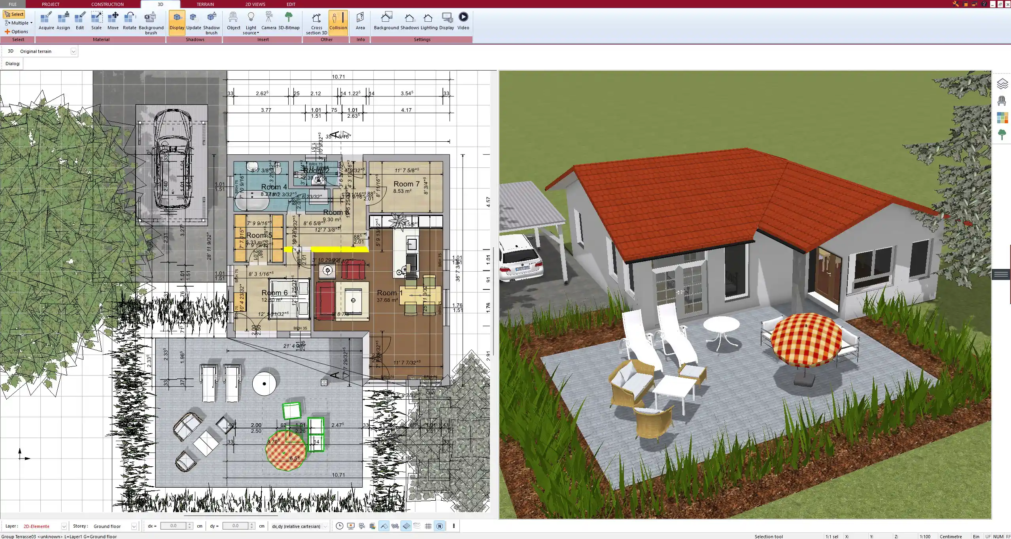This screenshot has width=1011, height=539.
Task: Select the Move material tool
Action: tap(113, 21)
